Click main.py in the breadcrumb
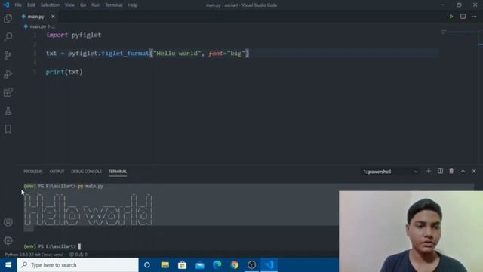This screenshot has width=483, height=272. pyautogui.click(x=38, y=26)
